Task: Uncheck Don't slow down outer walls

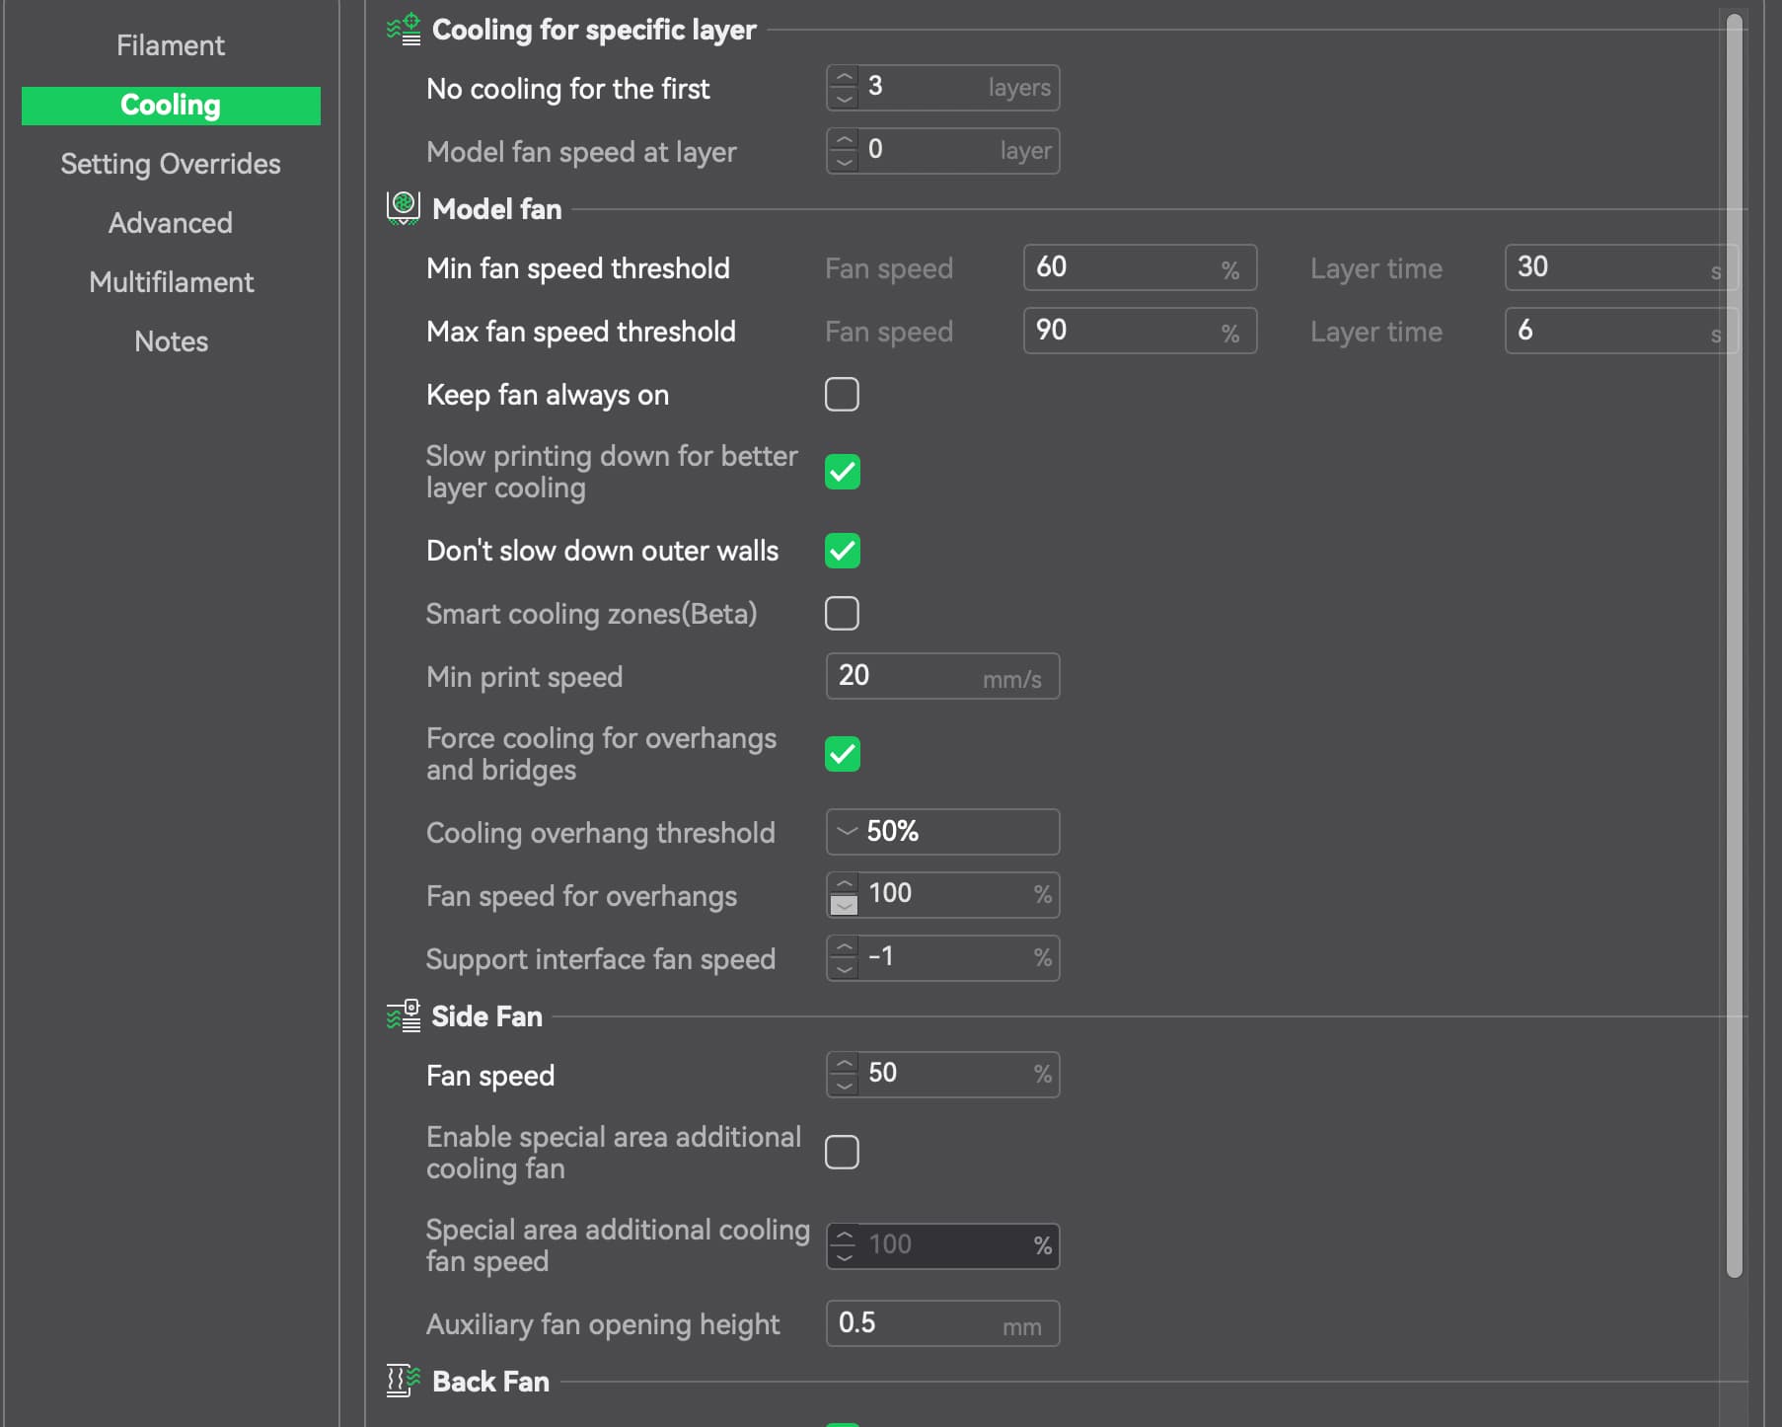Action: 842,551
